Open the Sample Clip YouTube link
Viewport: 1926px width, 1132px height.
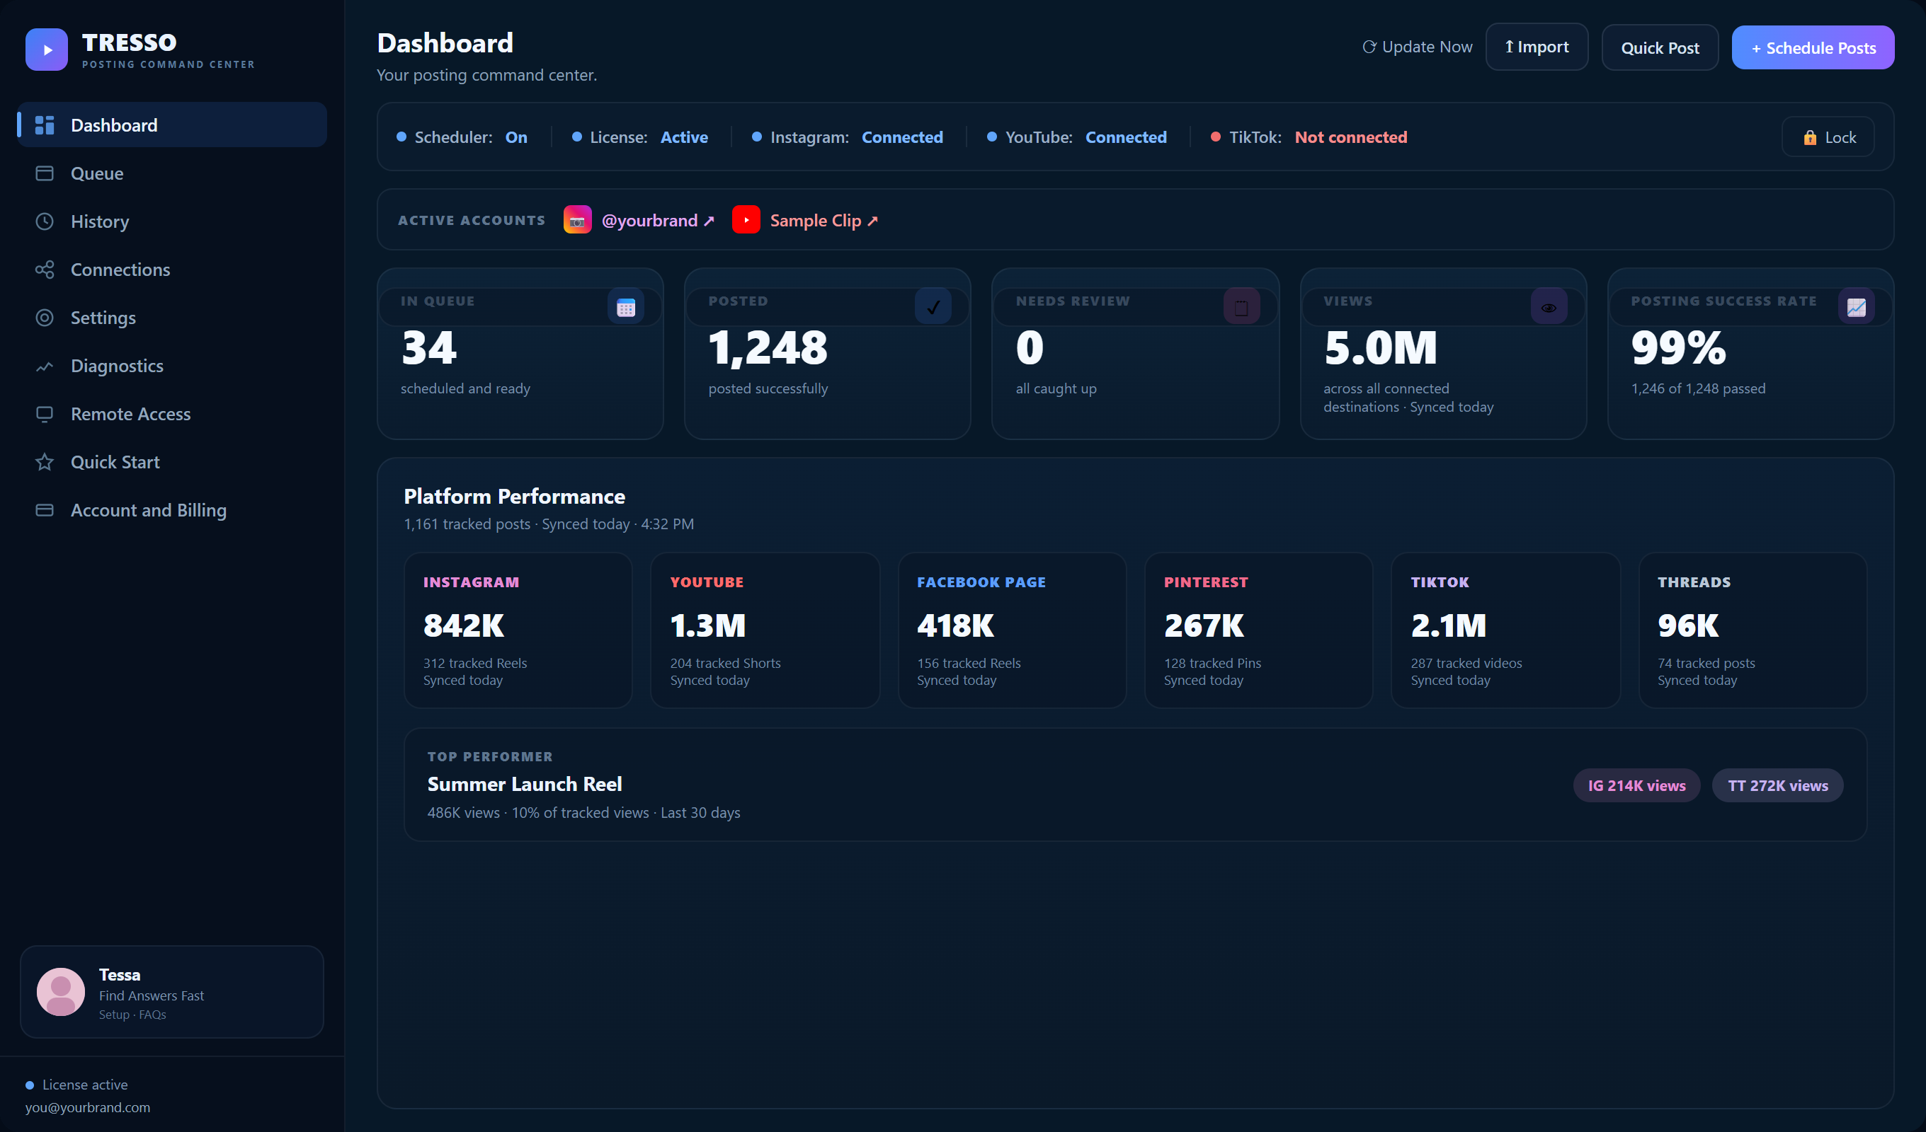(x=824, y=221)
